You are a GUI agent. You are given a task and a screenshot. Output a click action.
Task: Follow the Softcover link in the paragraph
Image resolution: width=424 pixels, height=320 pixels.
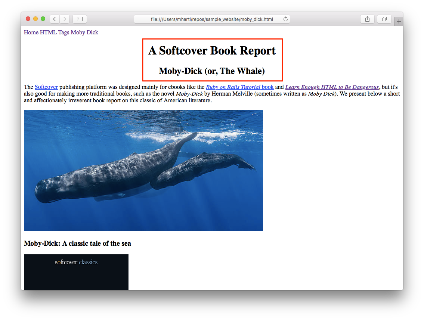tap(46, 87)
